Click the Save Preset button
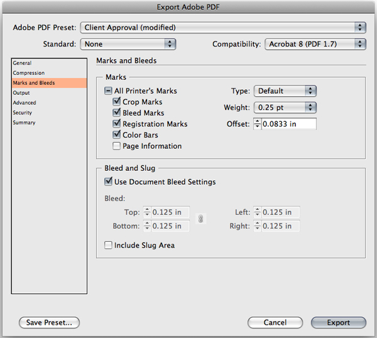Image resolution: width=377 pixels, height=338 pixels. [x=49, y=322]
